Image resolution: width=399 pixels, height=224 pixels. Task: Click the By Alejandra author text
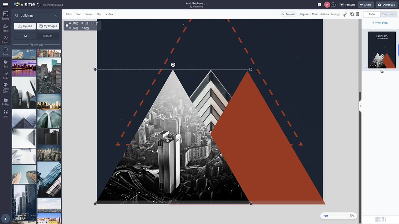coord(196,7)
